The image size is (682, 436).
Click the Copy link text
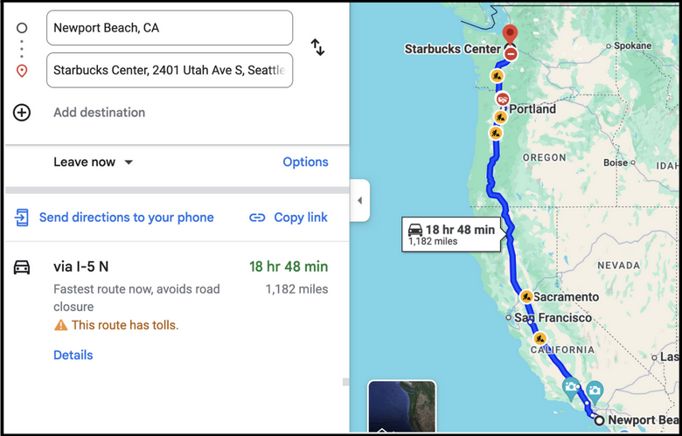point(301,218)
